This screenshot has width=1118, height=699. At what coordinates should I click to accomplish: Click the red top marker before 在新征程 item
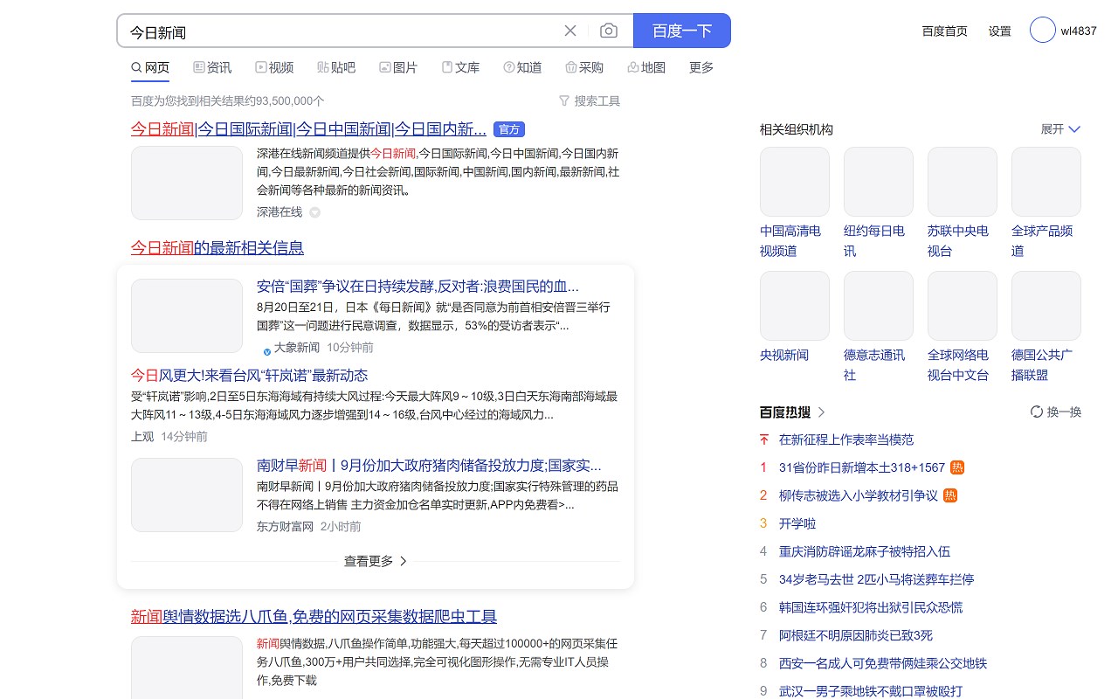pyautogui.click(x=763, y=439)
